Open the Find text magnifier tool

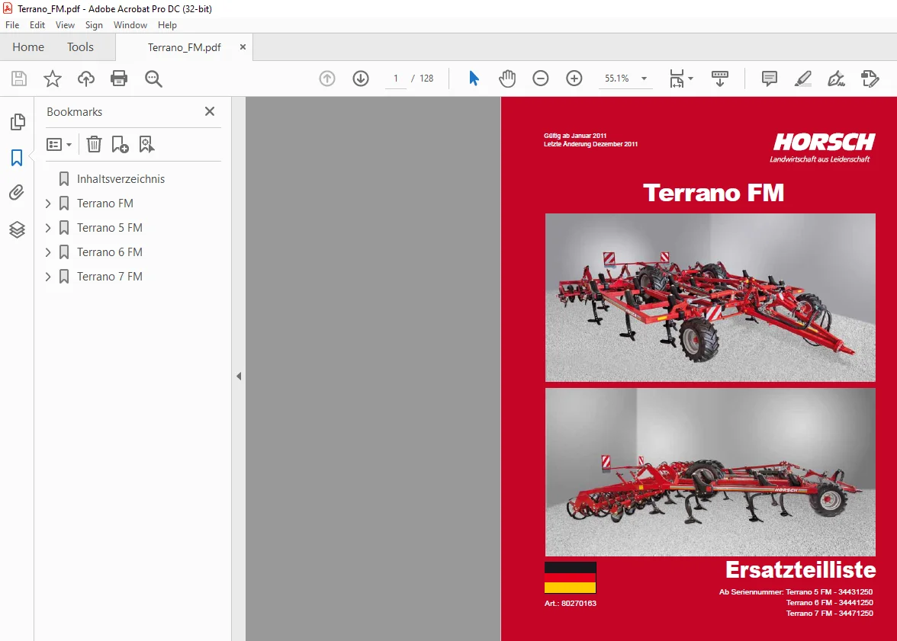click(153, 79)
